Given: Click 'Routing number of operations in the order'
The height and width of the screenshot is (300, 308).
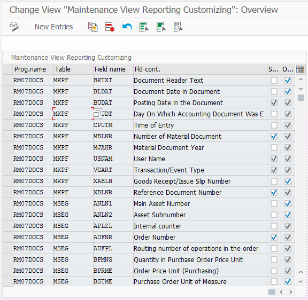Looking at the screenshot, I should point(196,249).
